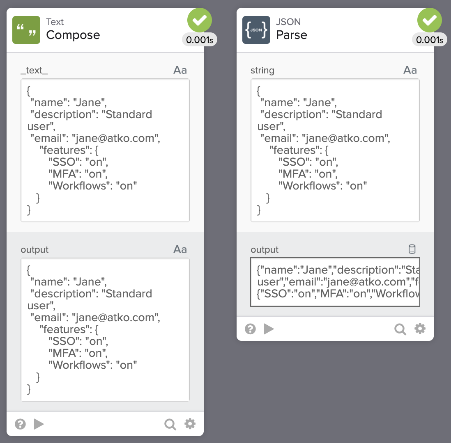Click the Parse output JSON field
Image resolution: width=451 pixels, height=443 pixels.
tap(335, 282)
